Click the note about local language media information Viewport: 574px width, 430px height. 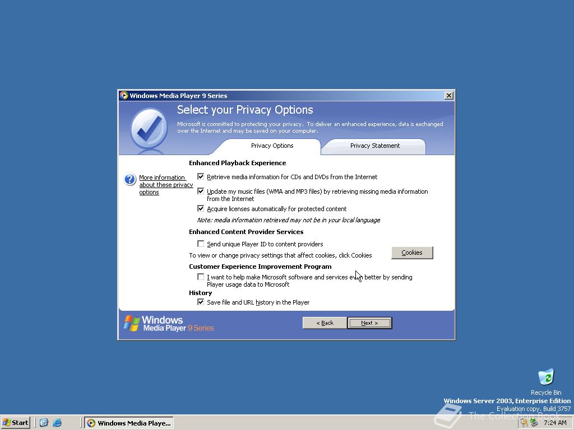click(289, 220)
